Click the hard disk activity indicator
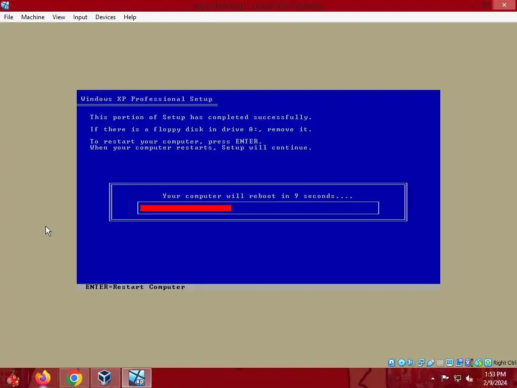The height and width of the screenshot is (388, 517). [391, 363]
